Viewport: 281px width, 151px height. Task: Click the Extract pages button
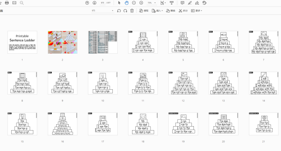(x=144, y=11)
